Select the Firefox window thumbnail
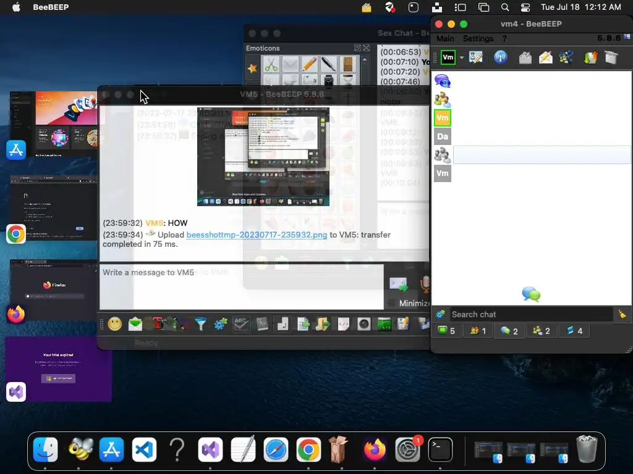The height and width of the screenshot is (474, 633). click(54, 290)
